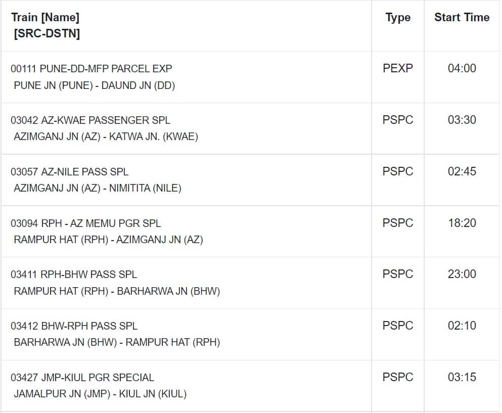
Task: Select AZIMGANJ JN - NIMITITA route
Action: coord(98,188)
